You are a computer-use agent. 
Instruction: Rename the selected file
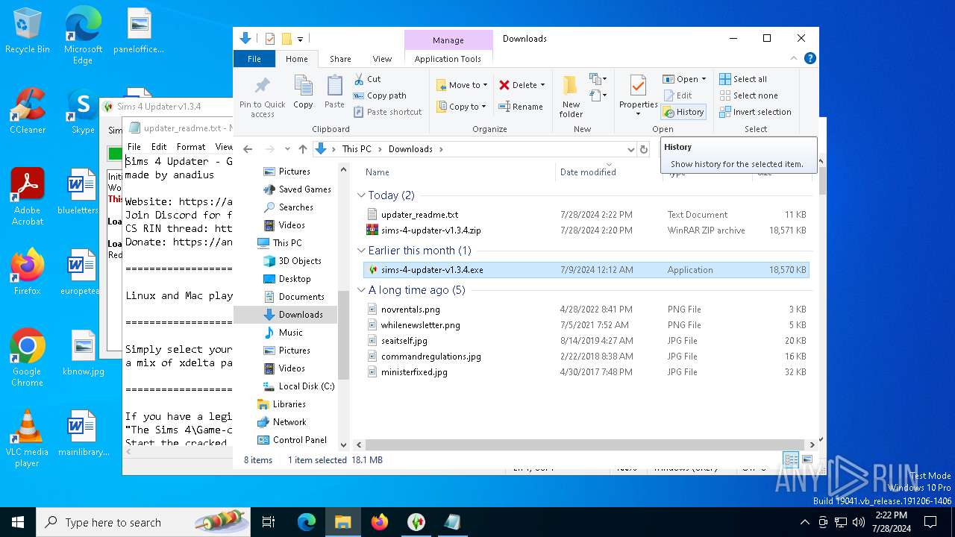[520, 107]
